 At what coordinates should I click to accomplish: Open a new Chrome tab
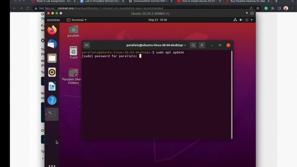point(277,1)
